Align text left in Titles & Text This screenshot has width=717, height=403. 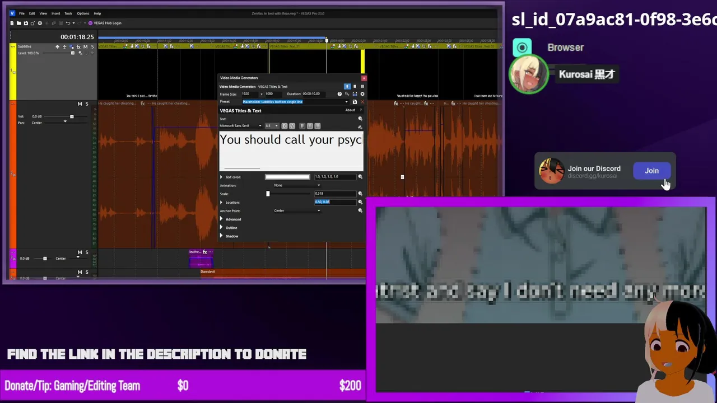302,126
